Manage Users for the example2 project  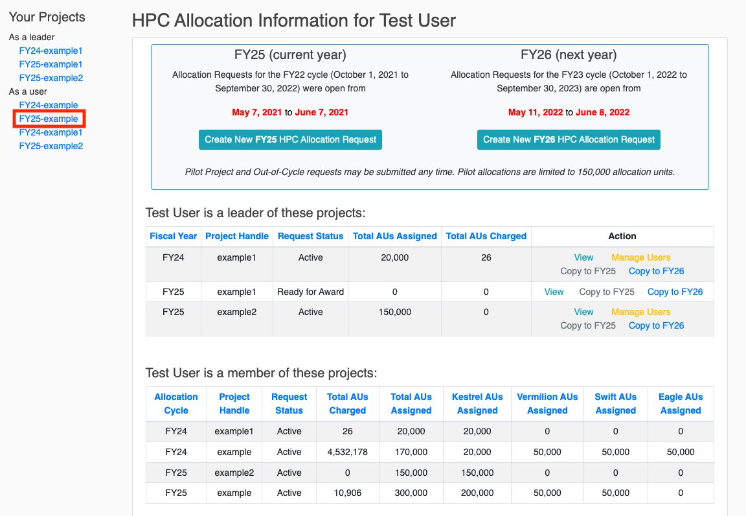click(640, 312)
